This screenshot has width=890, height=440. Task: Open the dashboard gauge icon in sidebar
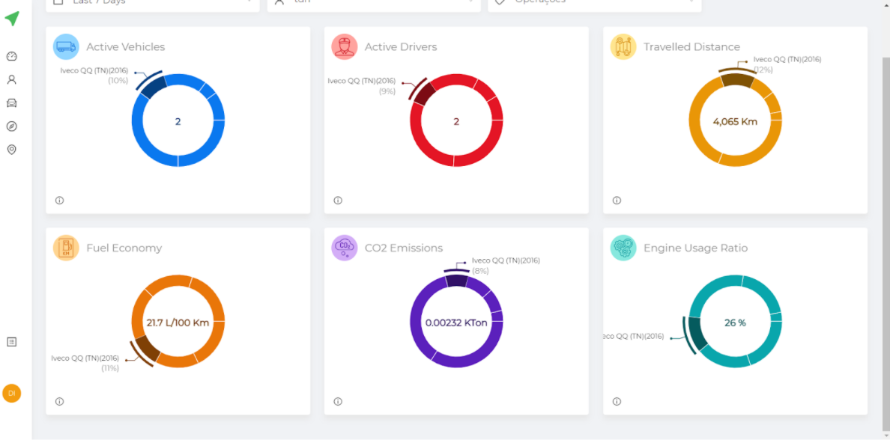[11, 56]
